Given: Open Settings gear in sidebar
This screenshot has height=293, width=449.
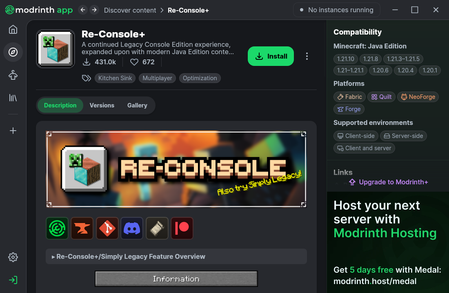Looking at the screenshot, I should click(13, 257).
